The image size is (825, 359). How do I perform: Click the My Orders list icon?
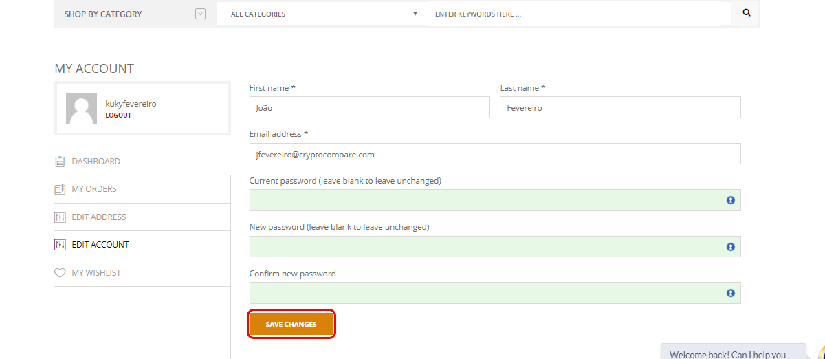(x=60, y=189)
